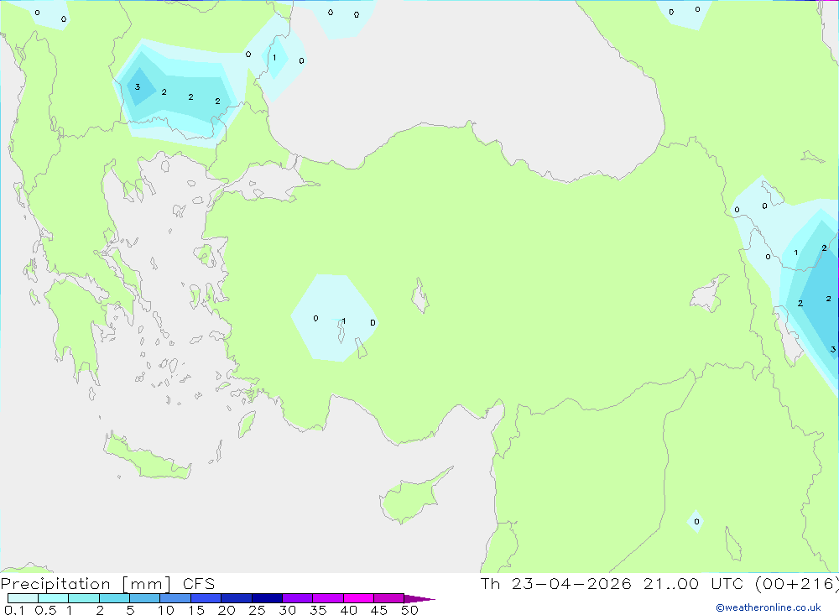Click the over-50 mm arrow tip of legend
The height and width of the screenshot is (615, 839).
[x=419, y=598]
